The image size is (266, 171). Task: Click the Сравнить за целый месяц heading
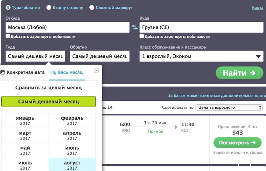pos(49,88)
